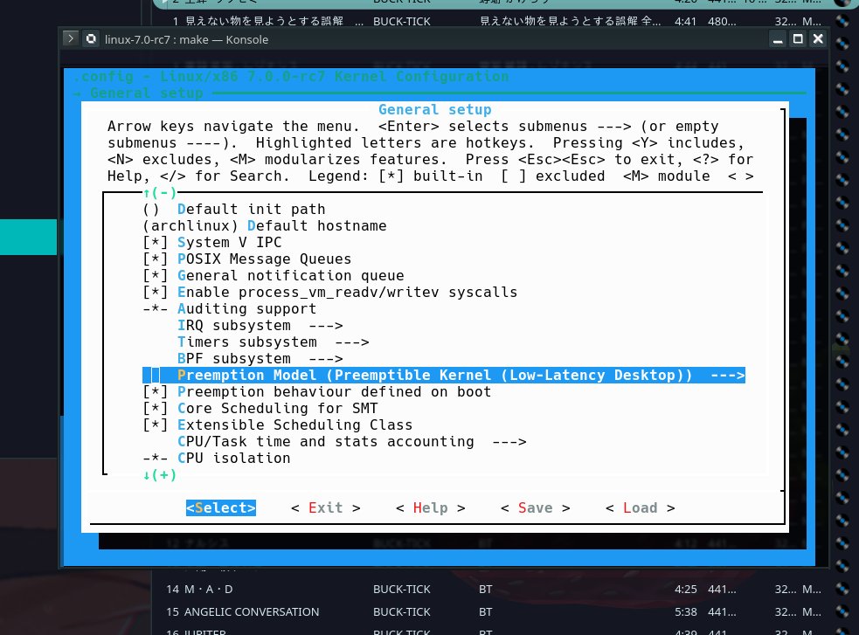Viewport: 859px width, 635px height.
Task: Click the arrow button left of the Konsole icon
Action: tap(70, 38)
